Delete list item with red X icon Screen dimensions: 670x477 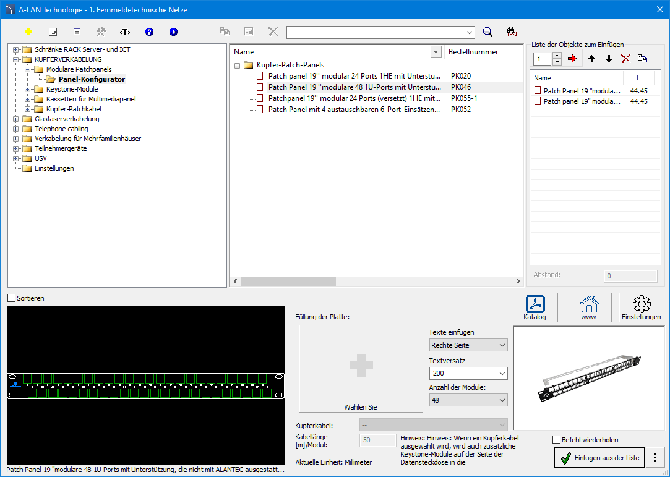[x=625, y=59]
